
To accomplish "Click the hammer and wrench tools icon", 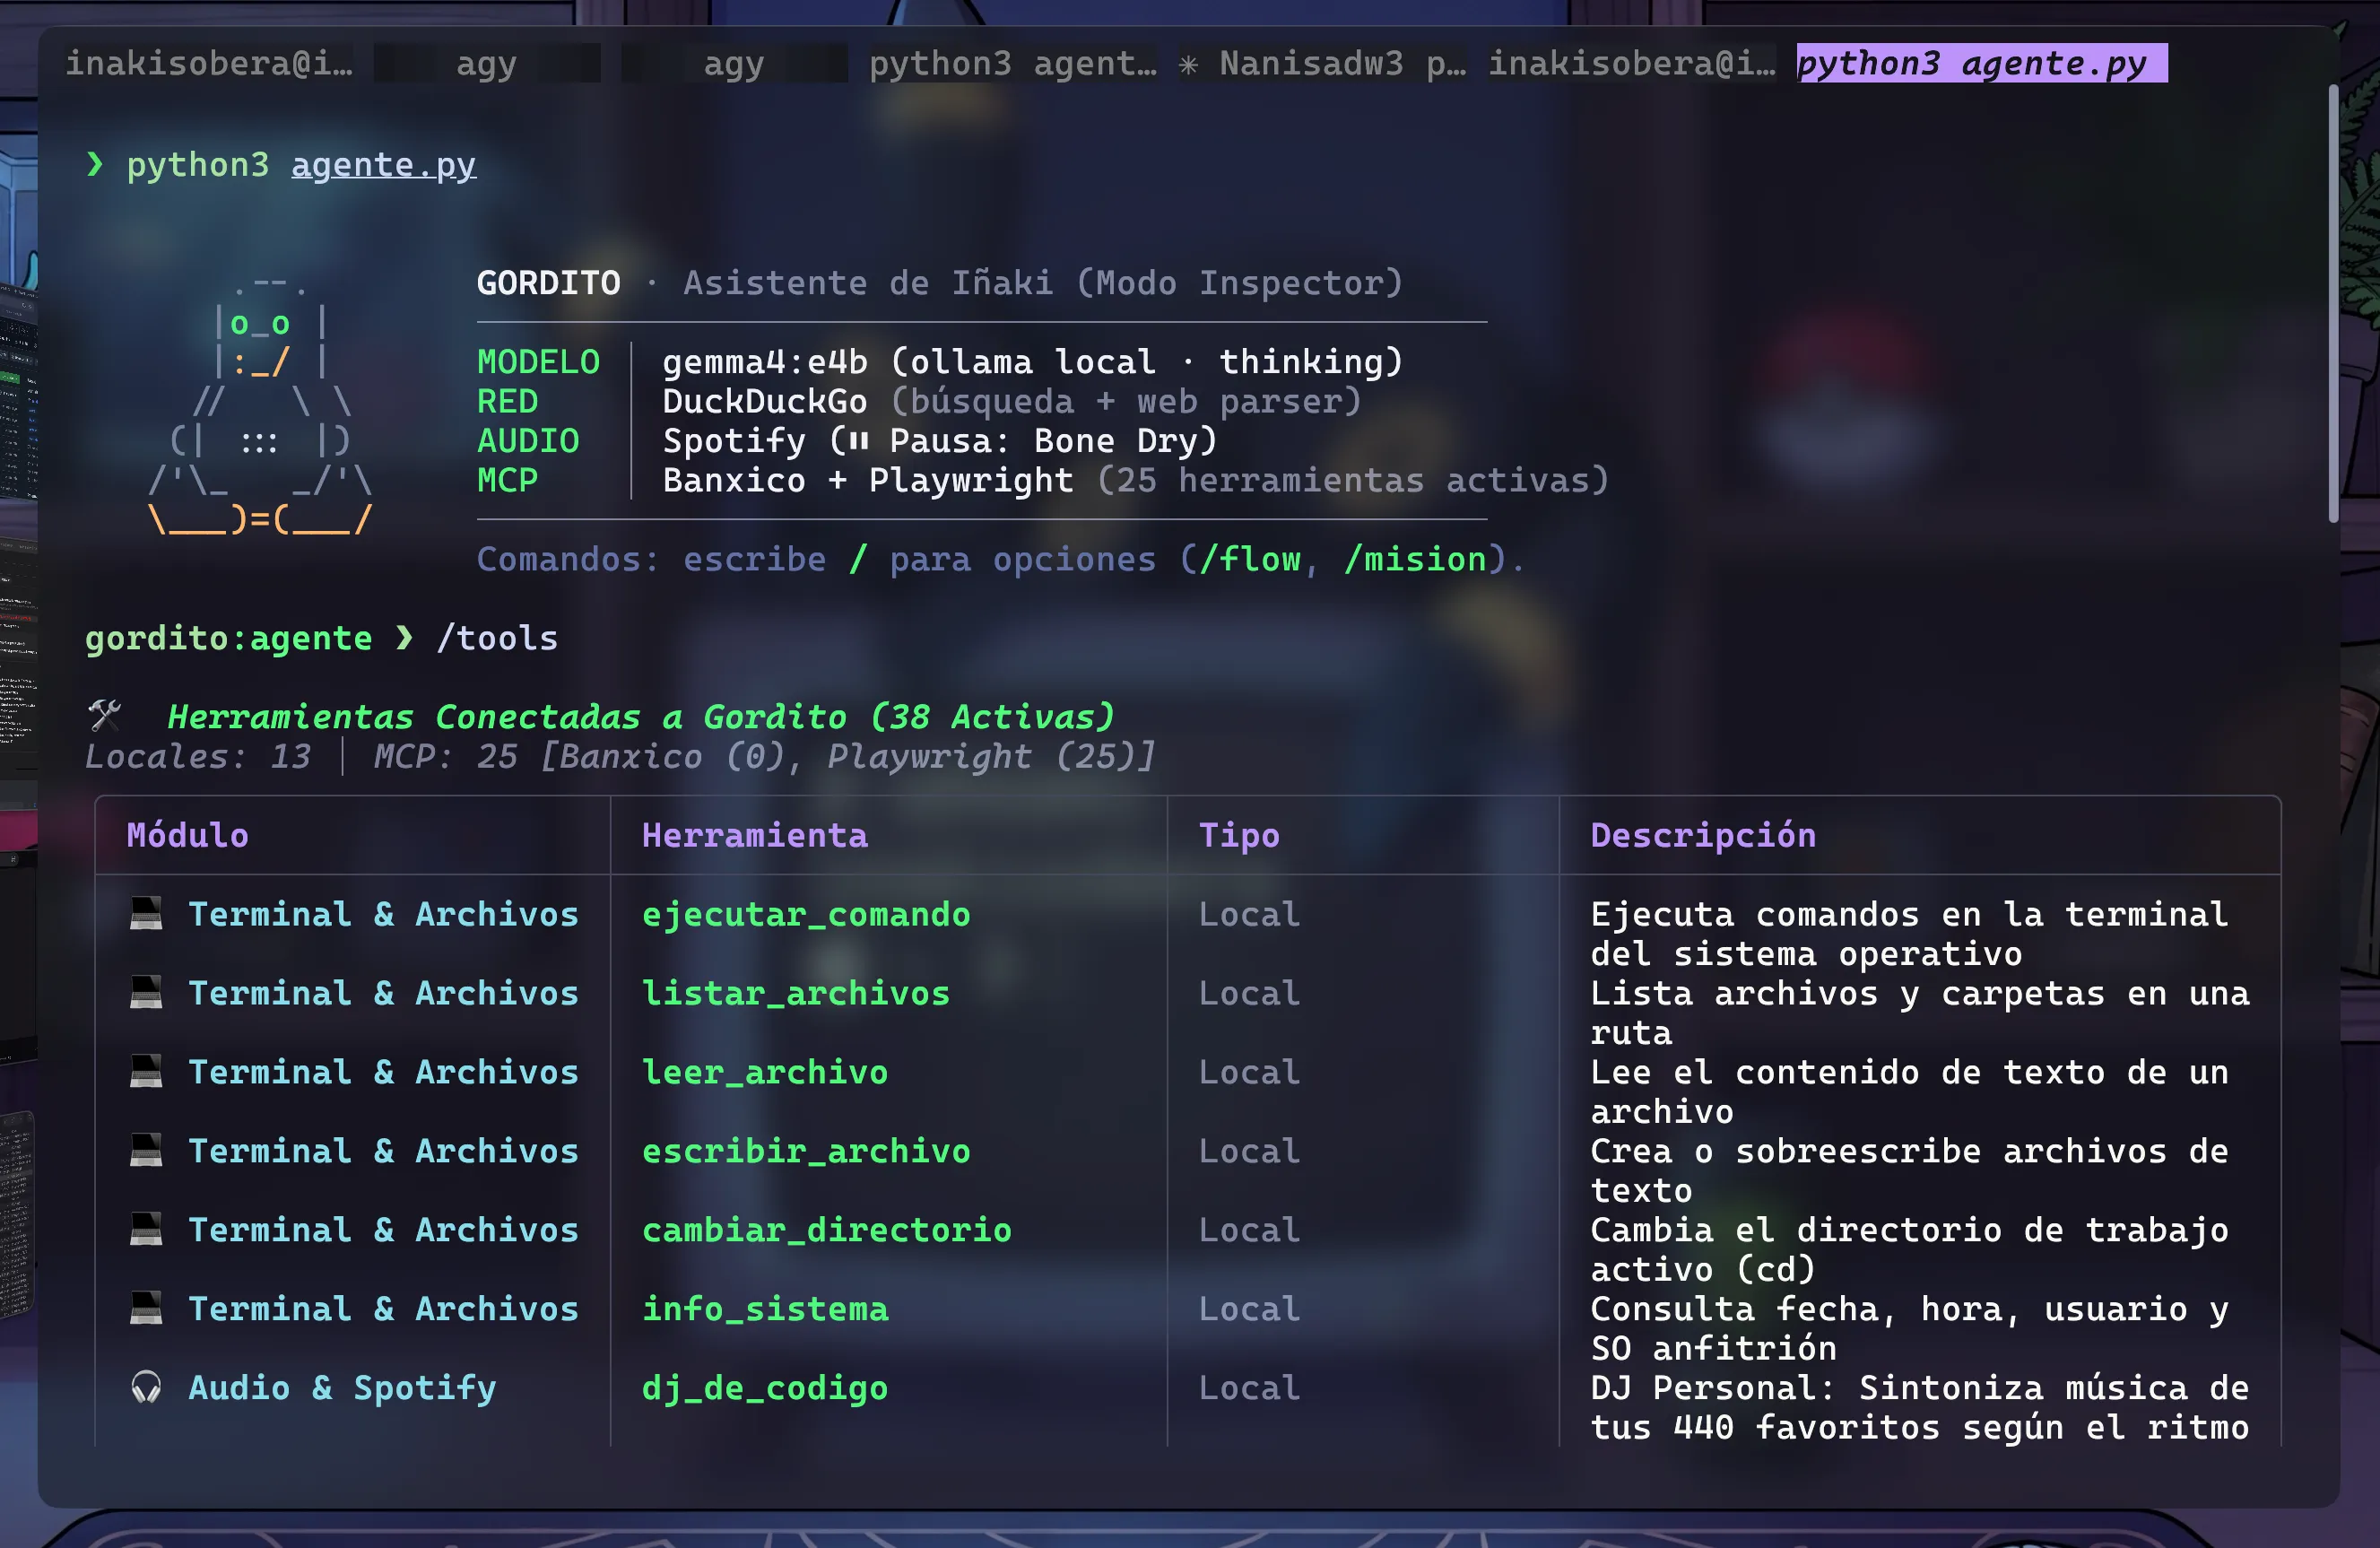I will tap(104, 715).
